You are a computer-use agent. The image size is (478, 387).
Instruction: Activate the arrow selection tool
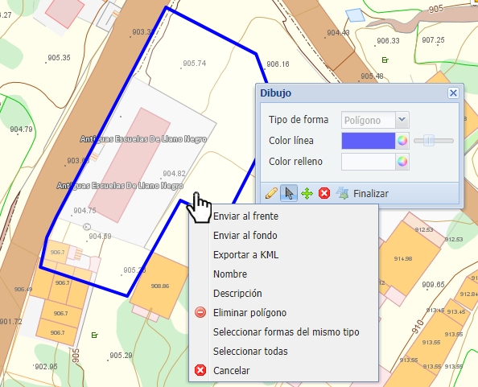(x=289, y=193)
